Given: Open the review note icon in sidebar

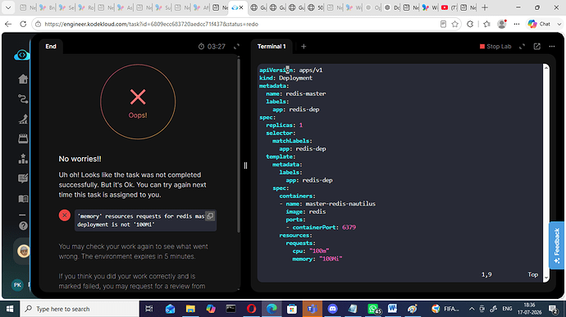Looking at the screenshot, I should pyautogui.click(x=23, y=178).
